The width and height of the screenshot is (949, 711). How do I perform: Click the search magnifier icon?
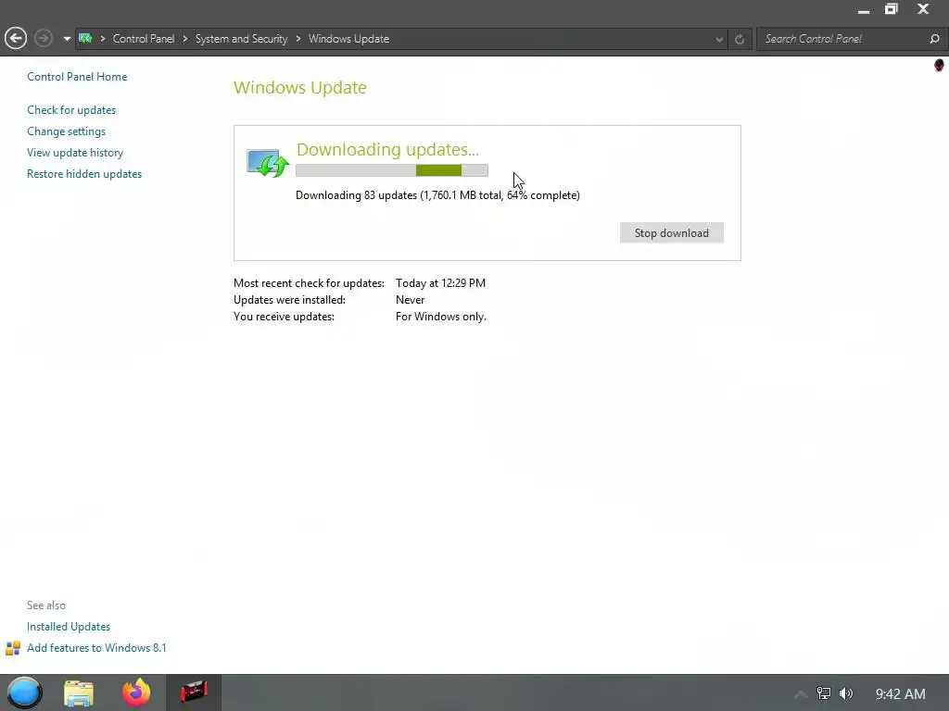coord(934,39)
